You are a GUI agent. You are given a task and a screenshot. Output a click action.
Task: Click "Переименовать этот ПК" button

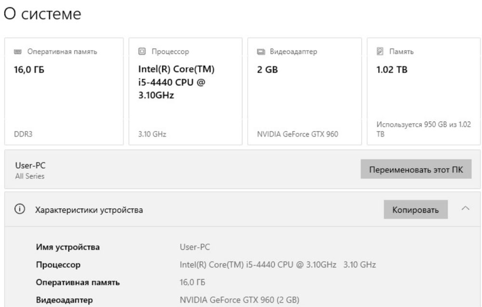coord(415,169)
